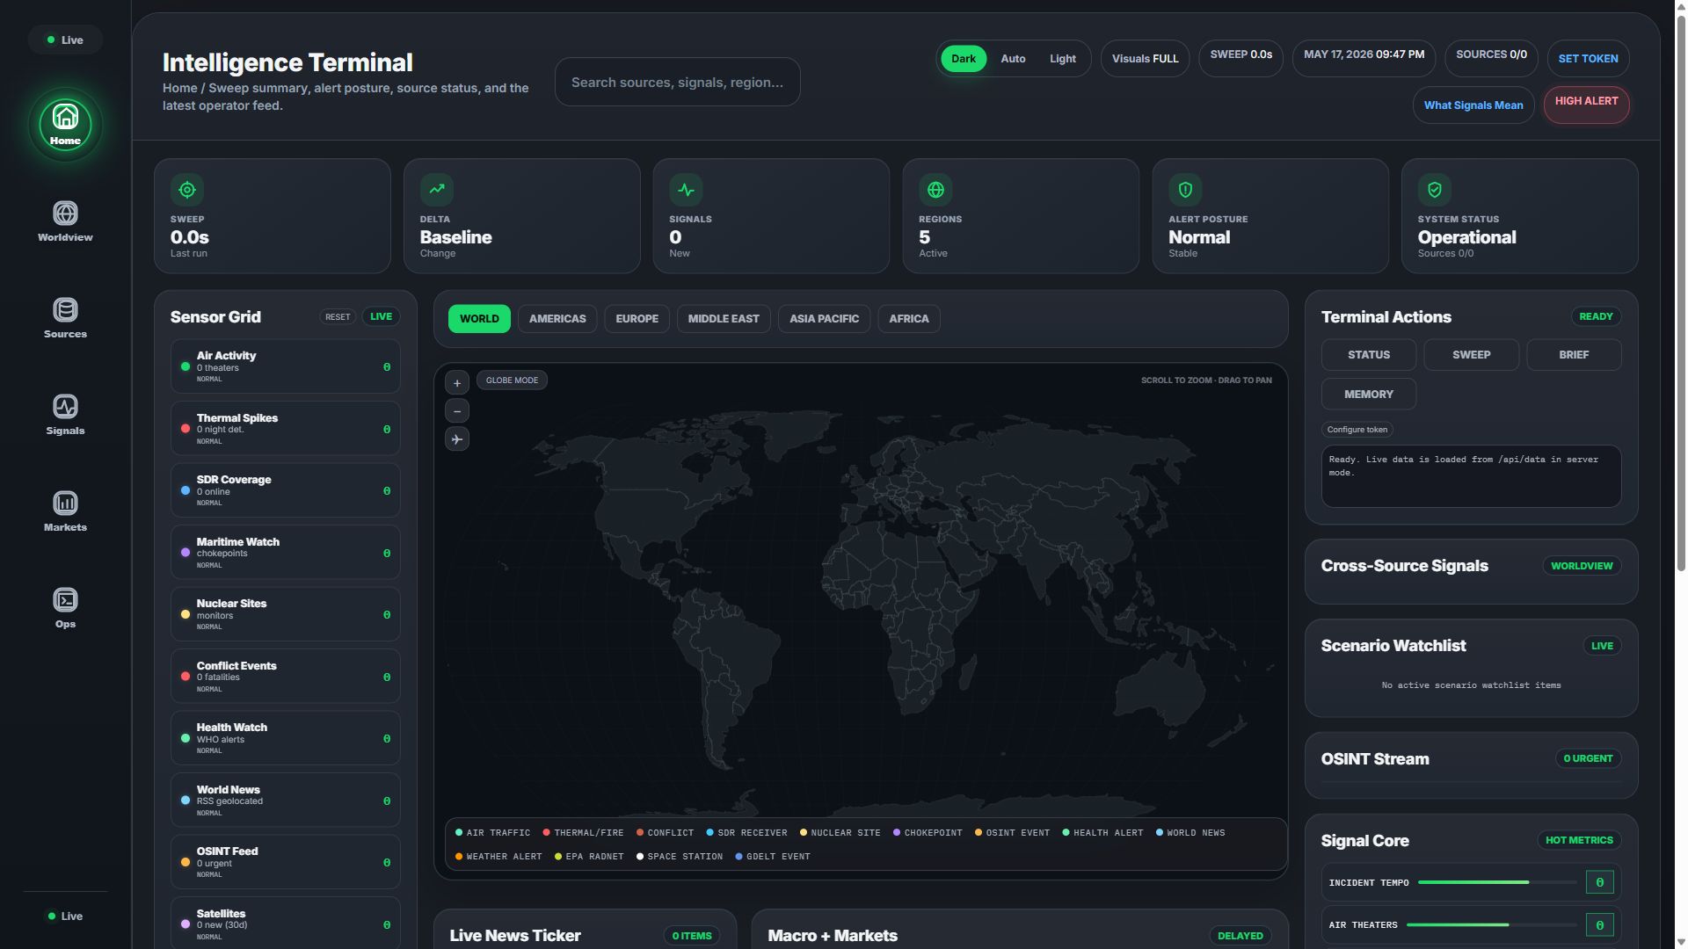Click the Nuclear Sites yellow status dot

[186, 614]
